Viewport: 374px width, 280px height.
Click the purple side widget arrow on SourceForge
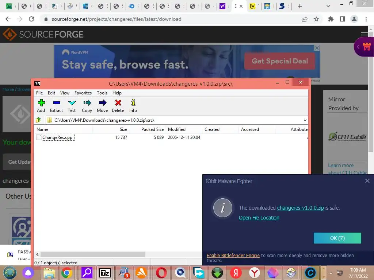click(358, 47)
